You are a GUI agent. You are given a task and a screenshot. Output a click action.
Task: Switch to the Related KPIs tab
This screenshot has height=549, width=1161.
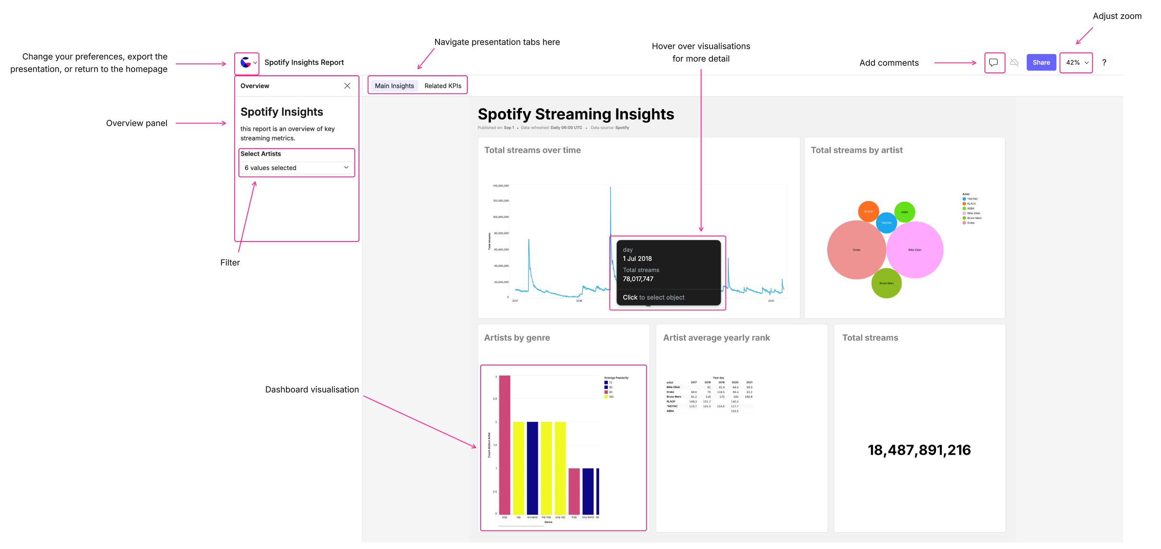pos(442,86)
